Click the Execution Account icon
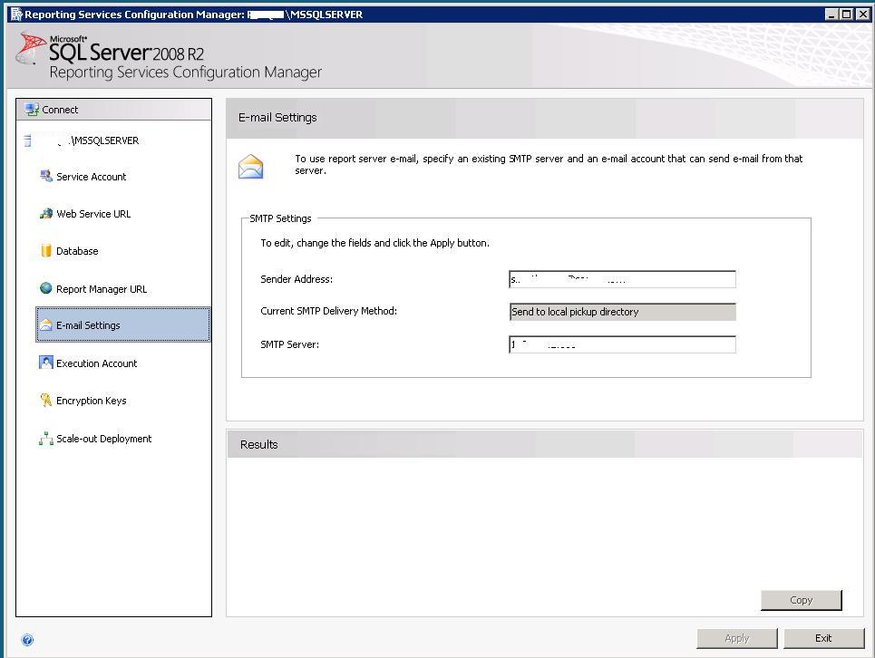The image size is (875, 658). click(x=45, y=363)
